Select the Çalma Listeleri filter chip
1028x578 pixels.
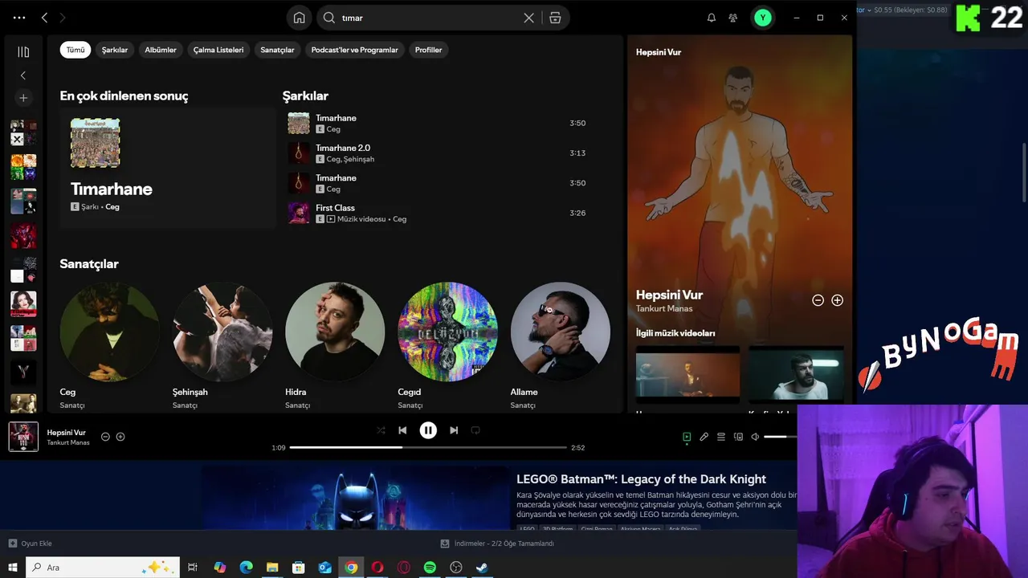(218, 50)
